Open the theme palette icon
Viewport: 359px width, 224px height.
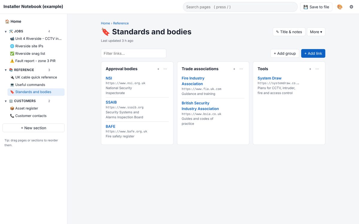pos(340,7)
